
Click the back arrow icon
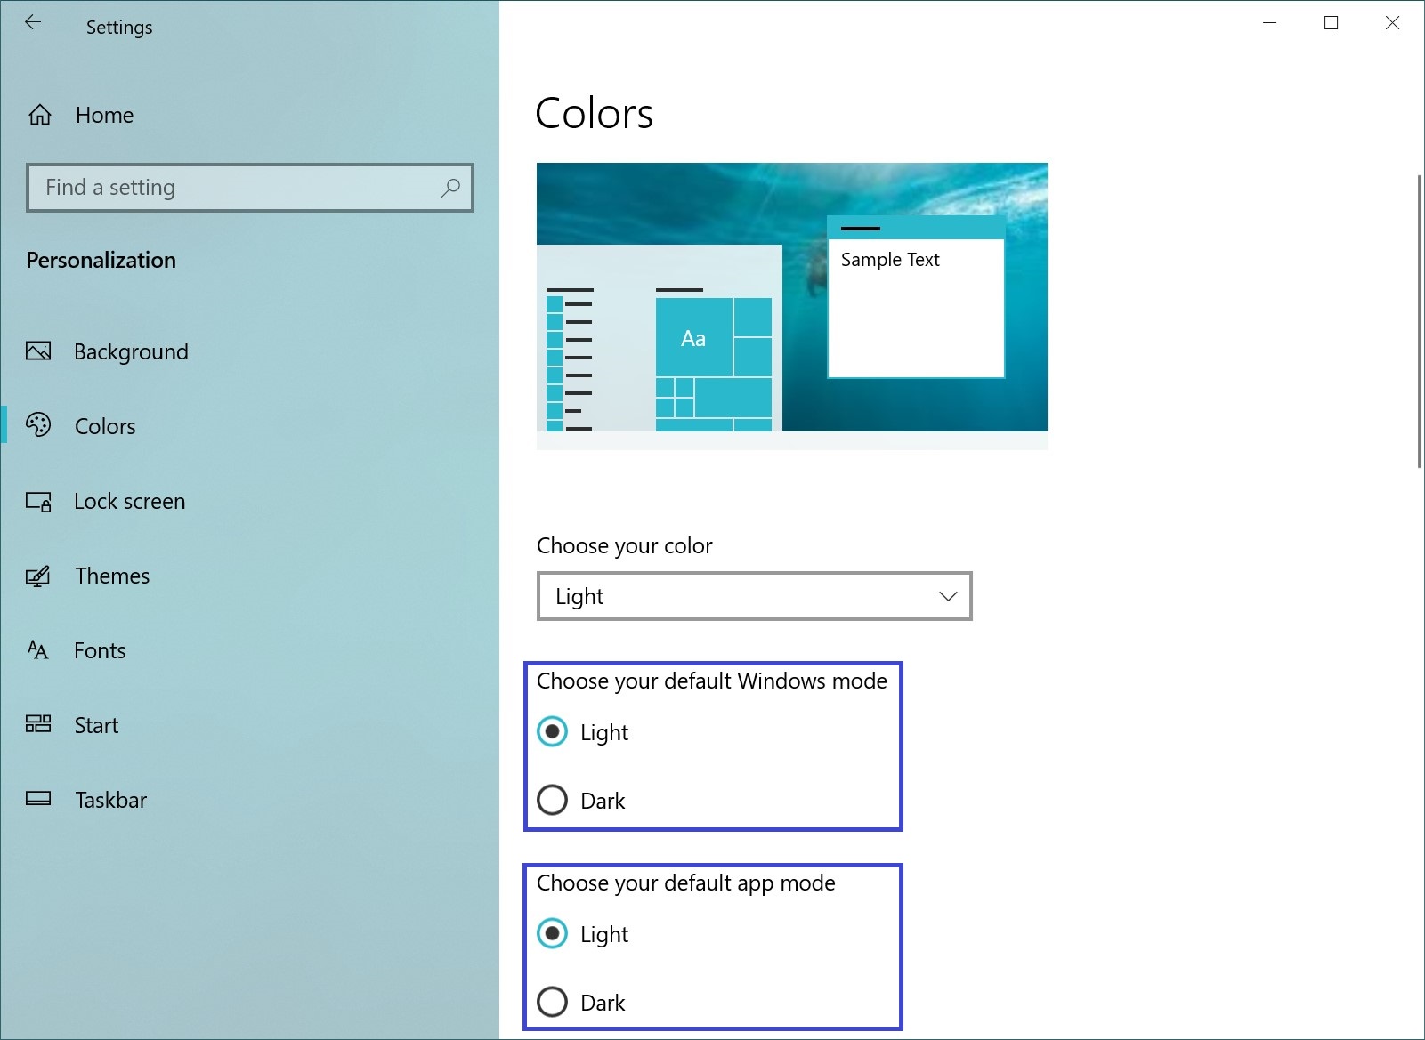point(33,23)
